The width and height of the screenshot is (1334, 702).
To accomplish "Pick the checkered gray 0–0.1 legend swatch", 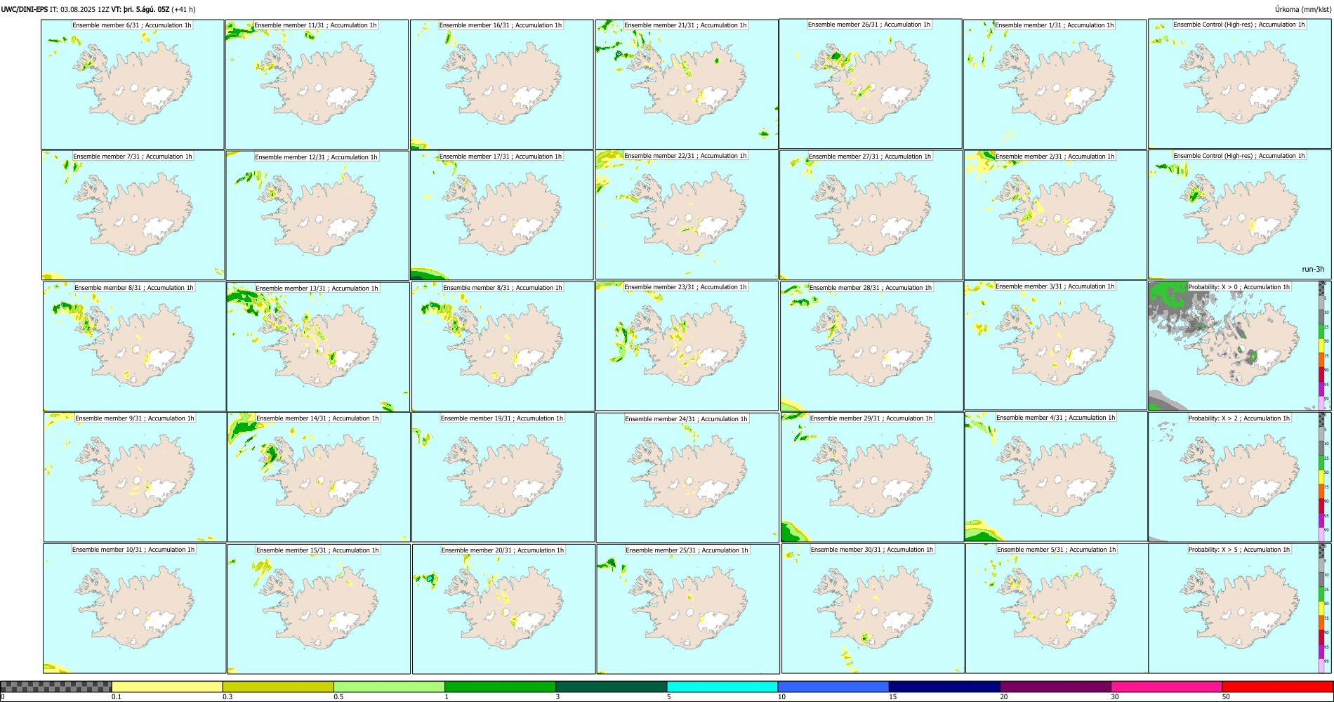I will [x=56, y=687].
